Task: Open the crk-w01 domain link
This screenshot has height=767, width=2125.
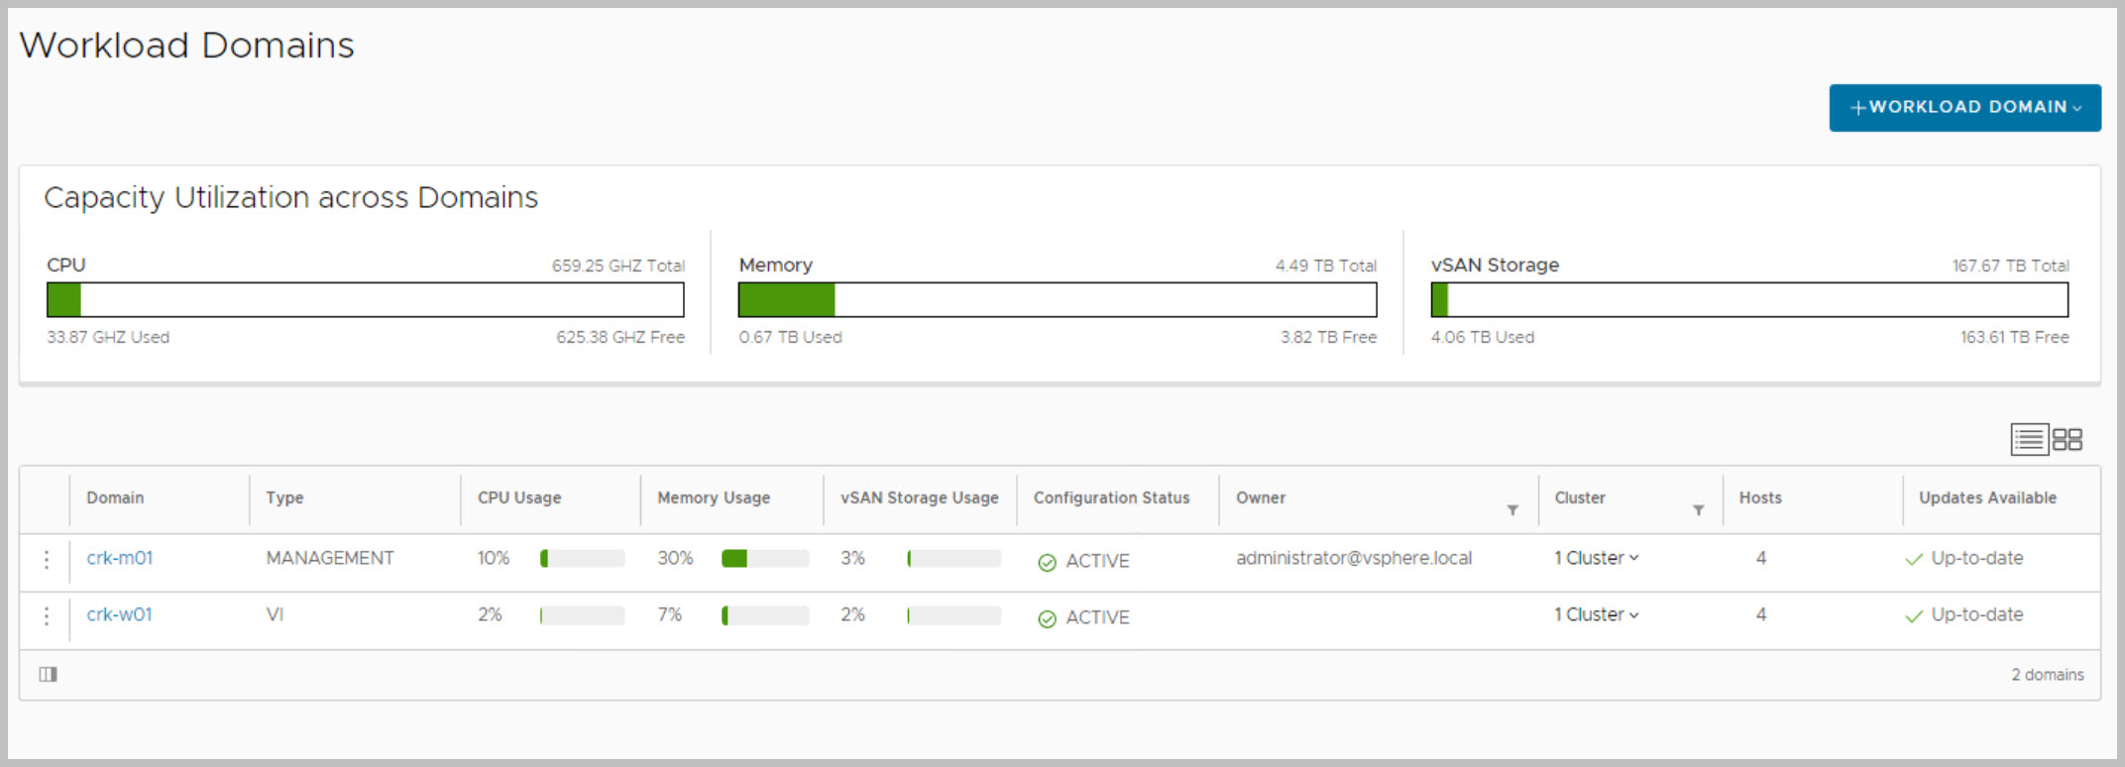Action: click(120, 614)
